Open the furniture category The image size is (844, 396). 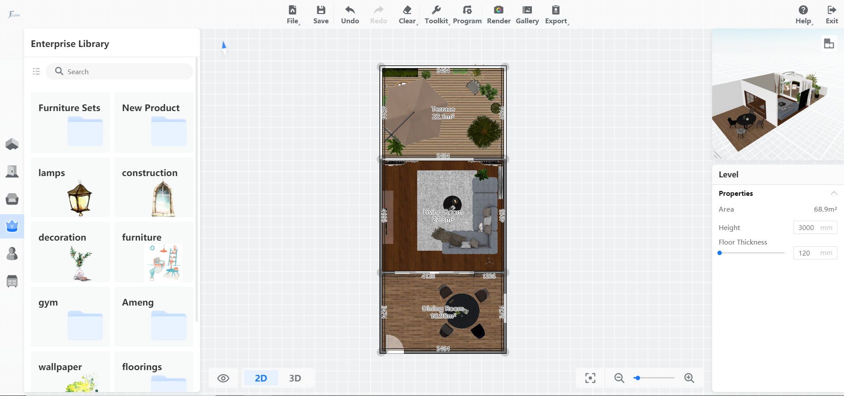tap(154, 252)
